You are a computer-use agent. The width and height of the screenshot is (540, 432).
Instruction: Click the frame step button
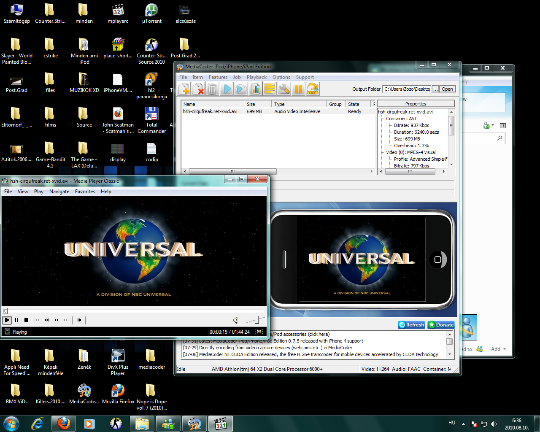click(x=79, y=320)
